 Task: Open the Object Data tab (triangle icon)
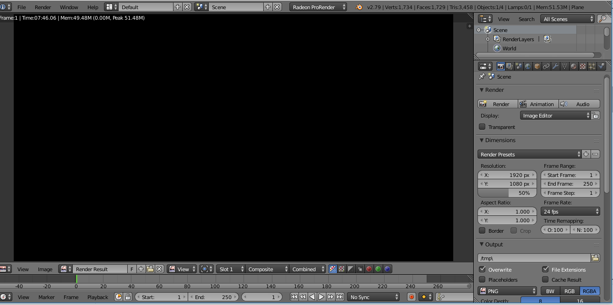pos(564,66)
